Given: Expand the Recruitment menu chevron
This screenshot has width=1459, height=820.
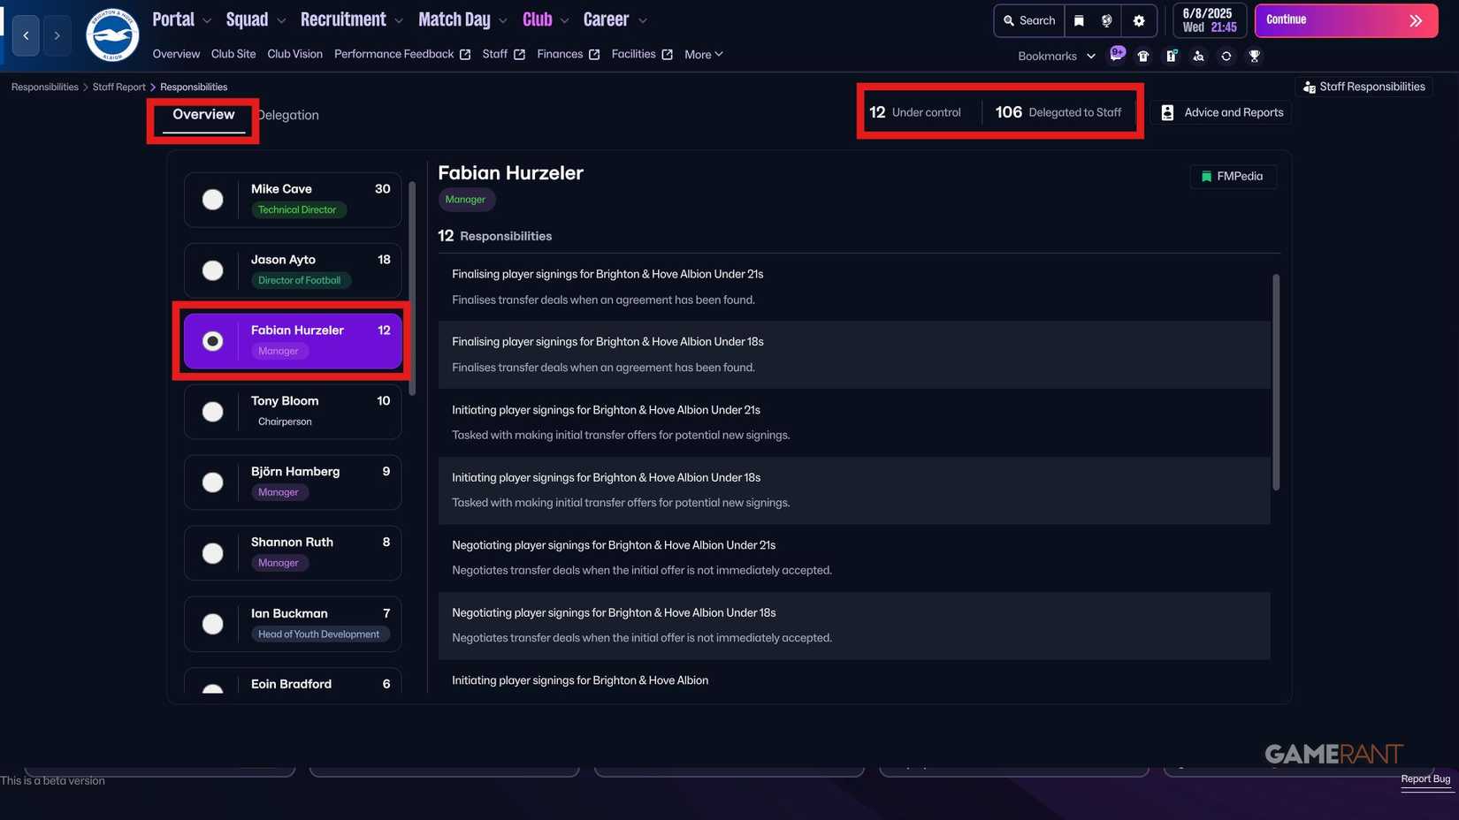Looking at the screenshot, I should click(397, 19).
